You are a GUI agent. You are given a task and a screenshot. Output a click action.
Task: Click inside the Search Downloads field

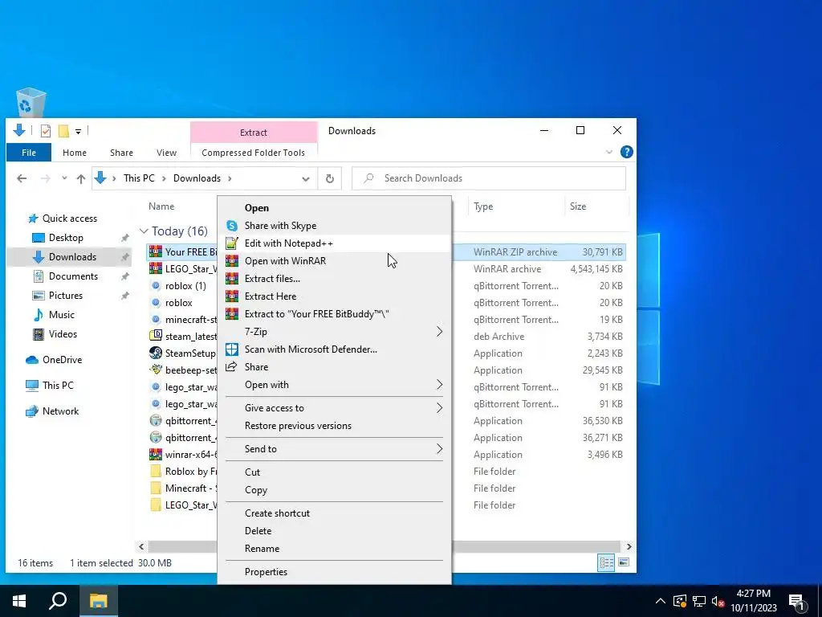pos(489,178)
